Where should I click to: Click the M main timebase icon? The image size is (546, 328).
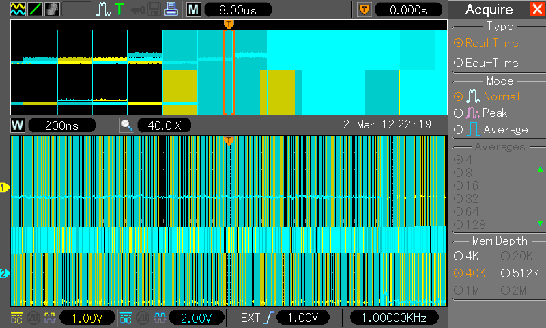(193, 10)
